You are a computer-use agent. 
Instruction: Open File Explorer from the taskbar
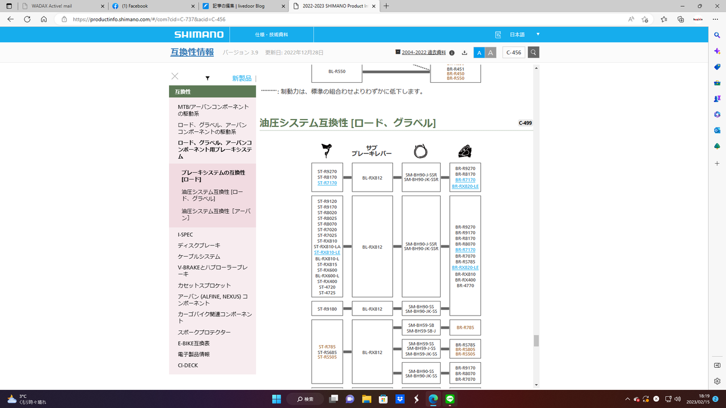click(366, 399)
